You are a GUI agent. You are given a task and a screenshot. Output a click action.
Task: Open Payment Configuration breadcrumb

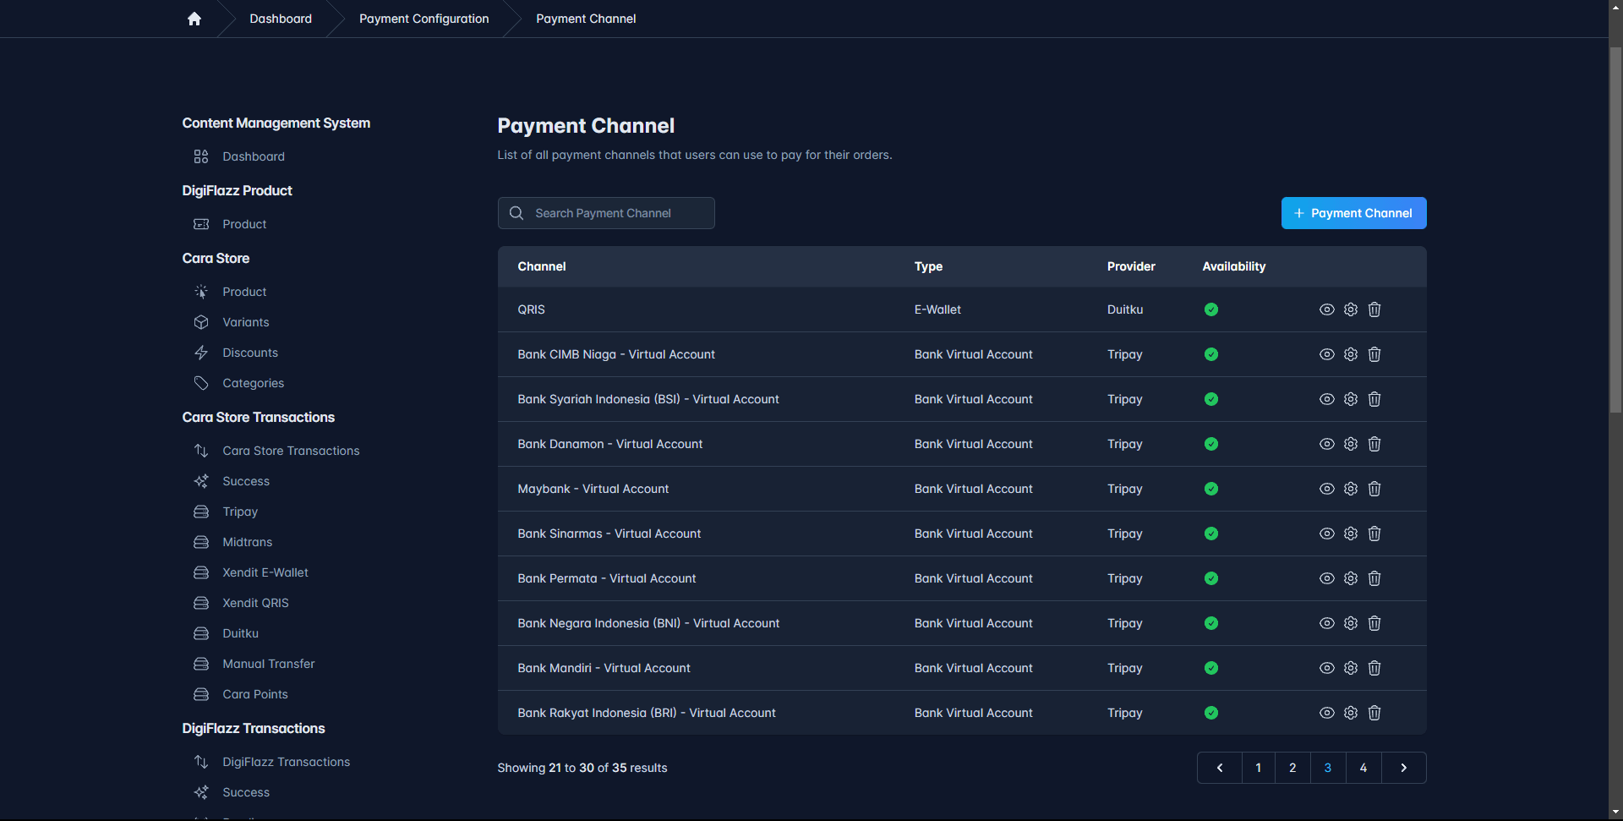424,19
